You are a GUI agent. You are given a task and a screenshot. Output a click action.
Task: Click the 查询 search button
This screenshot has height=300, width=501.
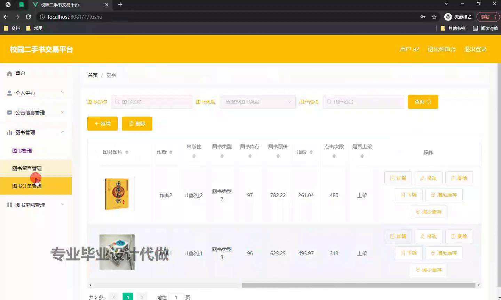423,102
